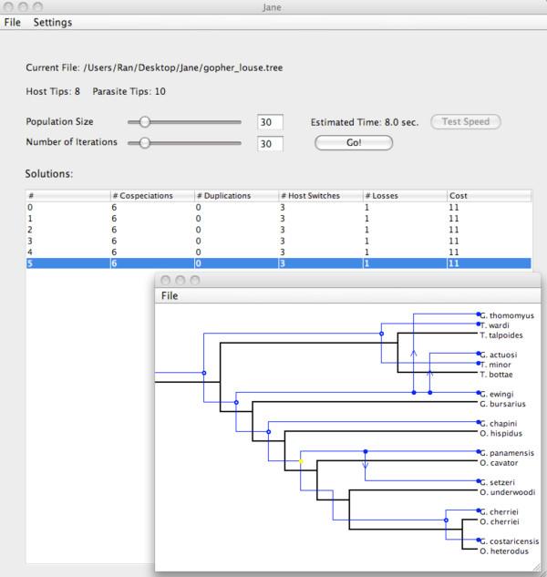Screen dimensions: 547x577
Task: Click the # Host Switches column header
Action: [x=319, y=195]
